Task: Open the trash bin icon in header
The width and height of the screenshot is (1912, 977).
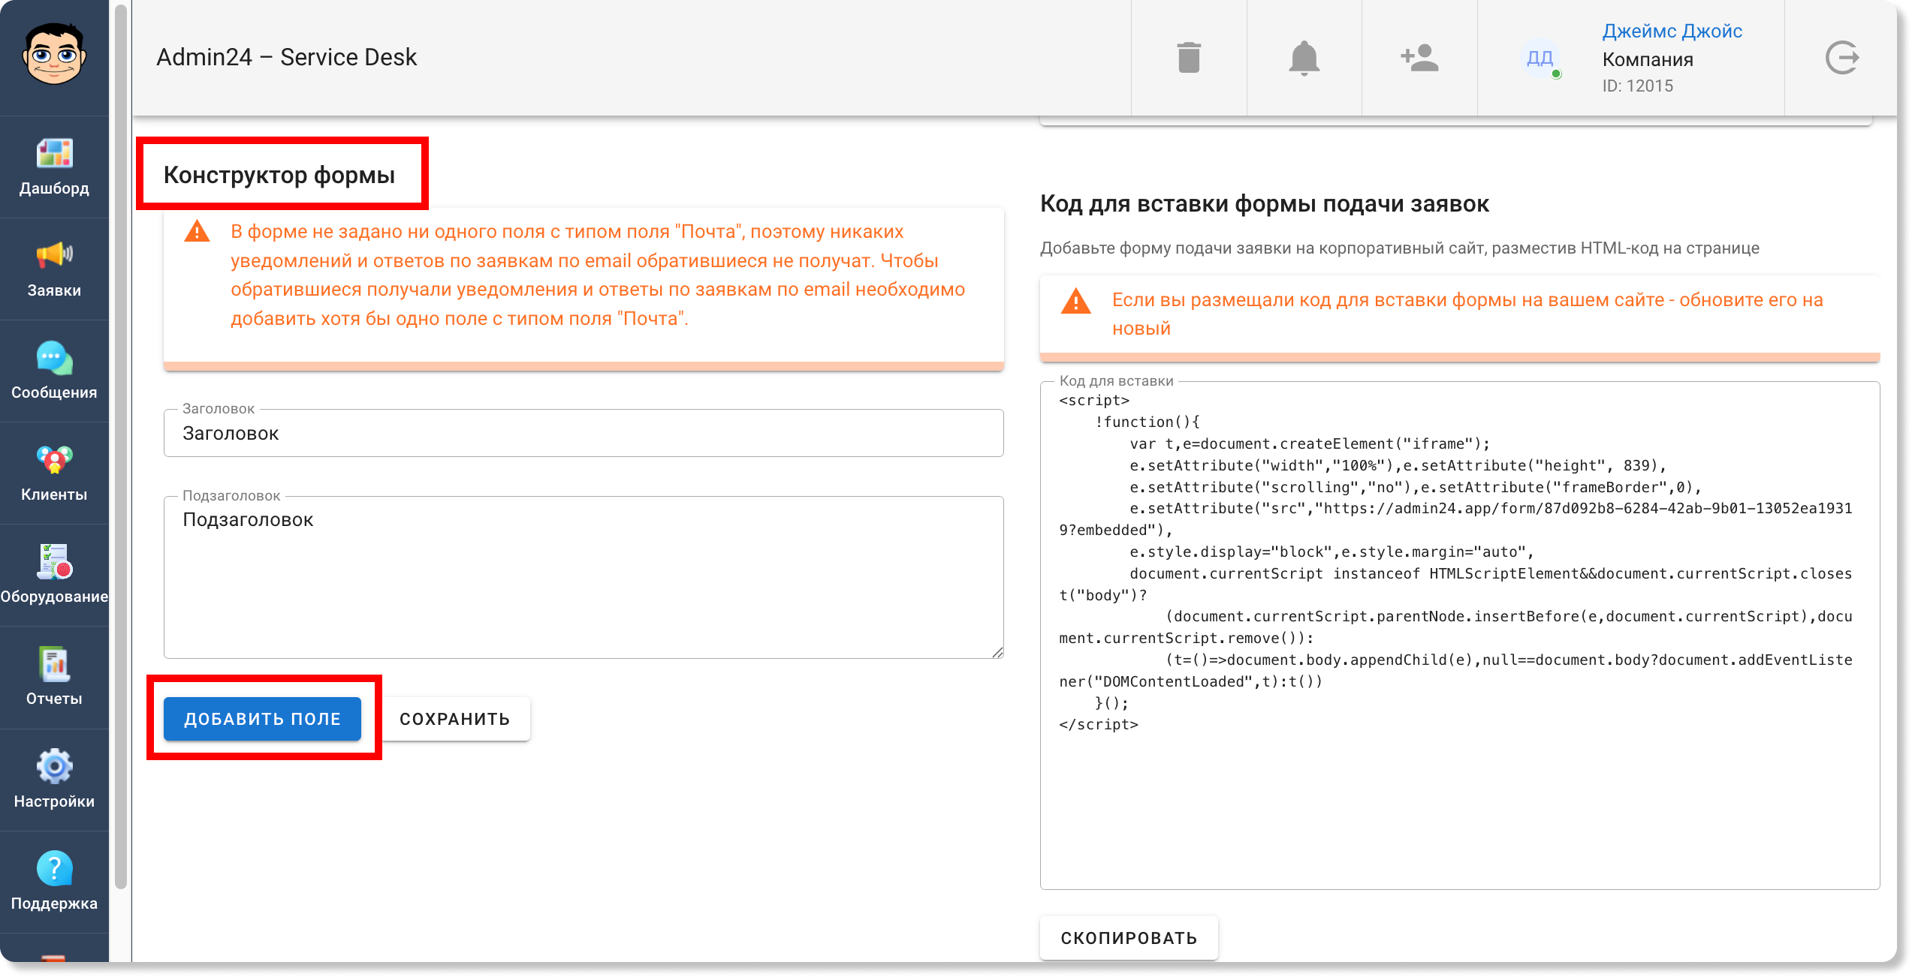Action: (1189, 58)
